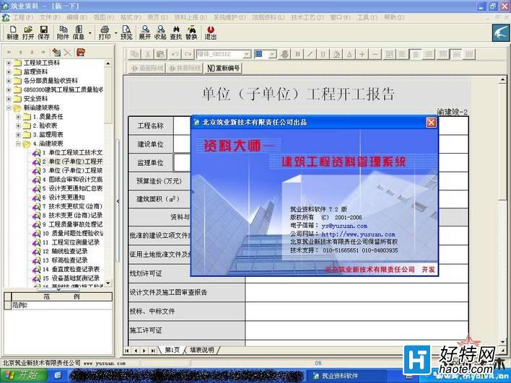Click the 信息 (Info) toolbar icon
This screenshot has height=383, width=511.
tap(78, 32)
